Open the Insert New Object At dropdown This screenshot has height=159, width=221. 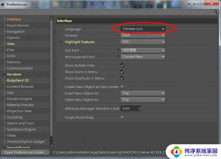143,93
